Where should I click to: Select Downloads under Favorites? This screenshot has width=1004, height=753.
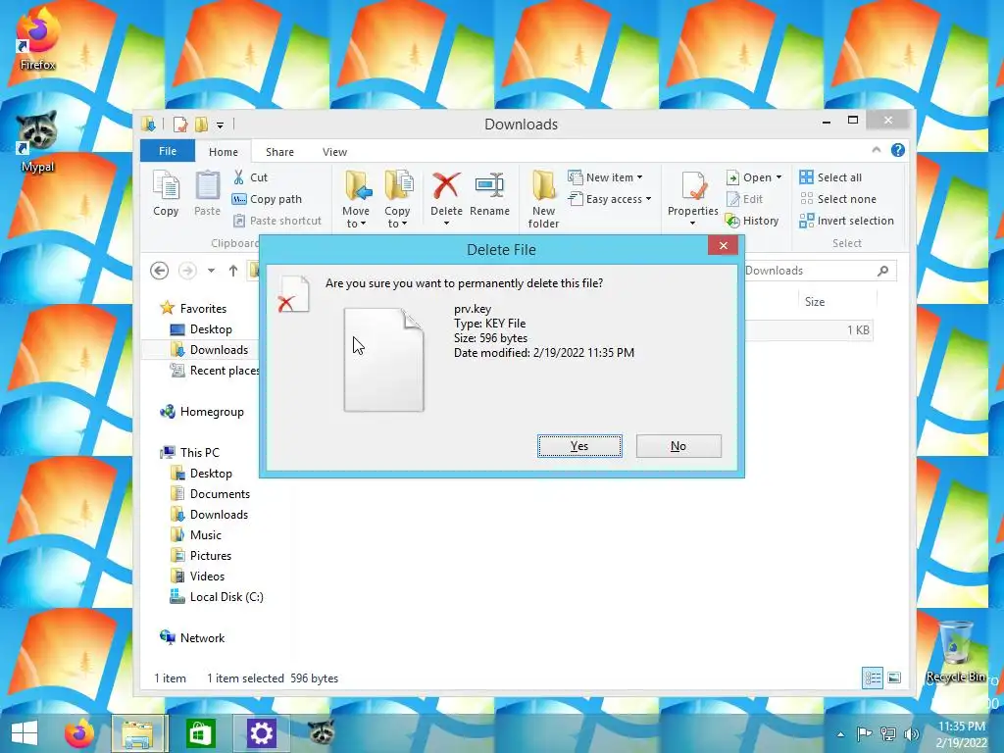click(x=219, y=350)
